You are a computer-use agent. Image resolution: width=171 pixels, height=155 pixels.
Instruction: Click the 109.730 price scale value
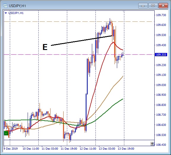(x=161, y=15)
